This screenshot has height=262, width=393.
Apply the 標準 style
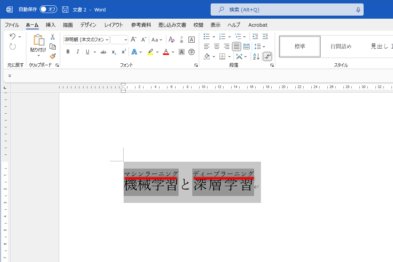click(300, 46)
